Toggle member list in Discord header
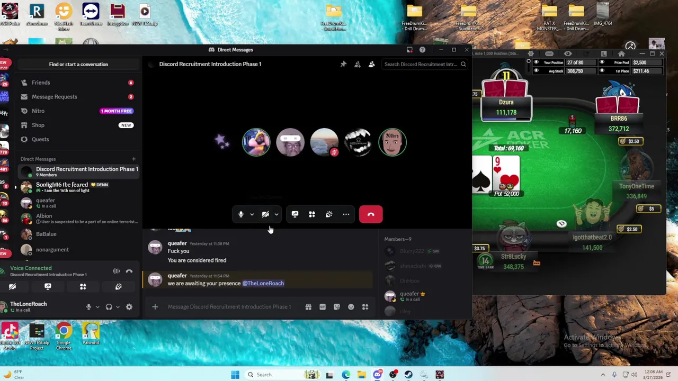 (x=371, y=65)
